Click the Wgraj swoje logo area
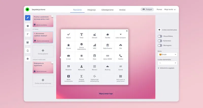The width and height of the screenshot is (203, 108). (106, 94)
